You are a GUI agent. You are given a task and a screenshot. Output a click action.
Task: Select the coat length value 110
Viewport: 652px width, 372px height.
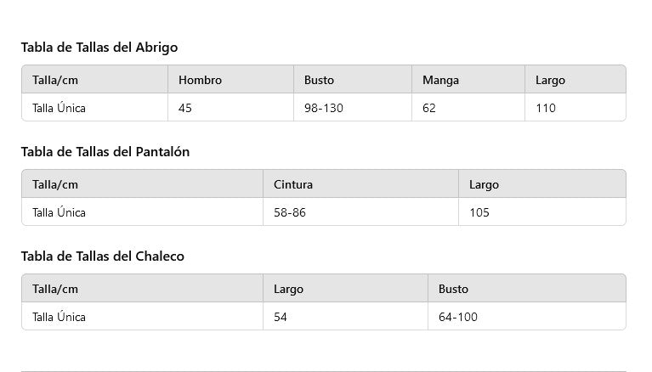546,108
